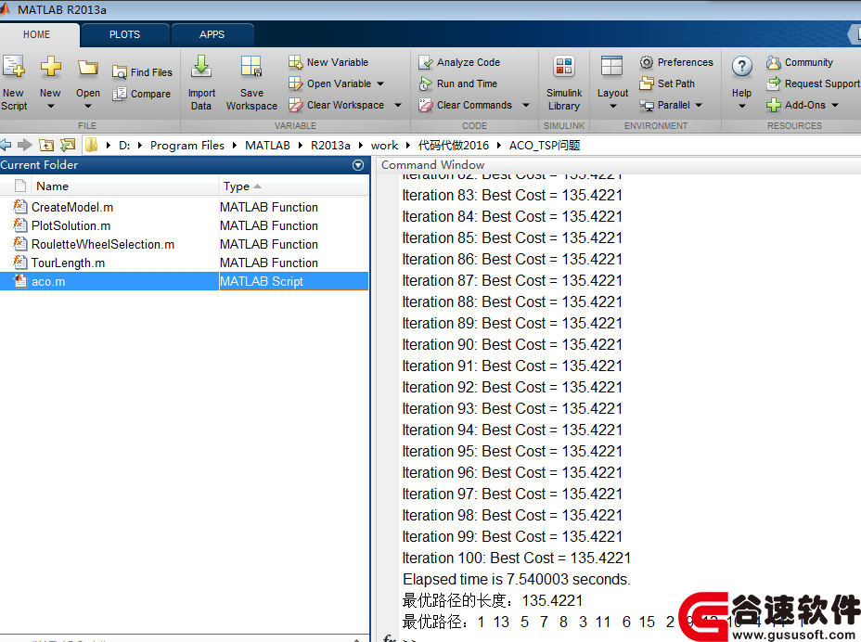
Task: Go forward with the forward arrow
Action: pos(25,145)
